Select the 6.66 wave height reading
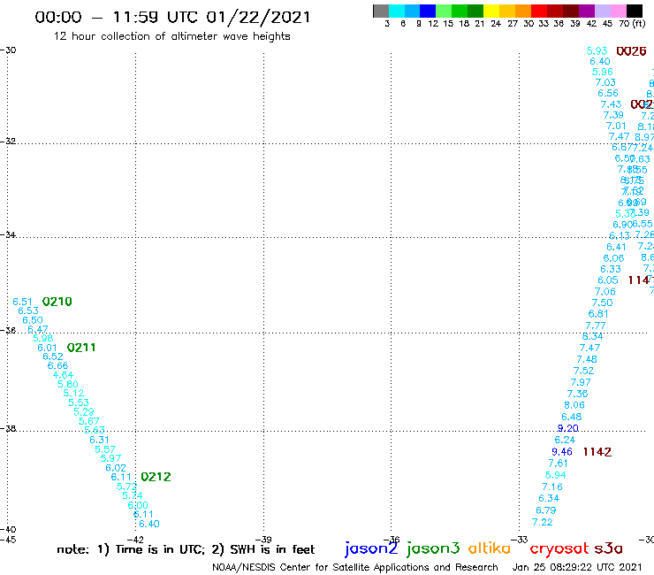 tap(57, 366)
